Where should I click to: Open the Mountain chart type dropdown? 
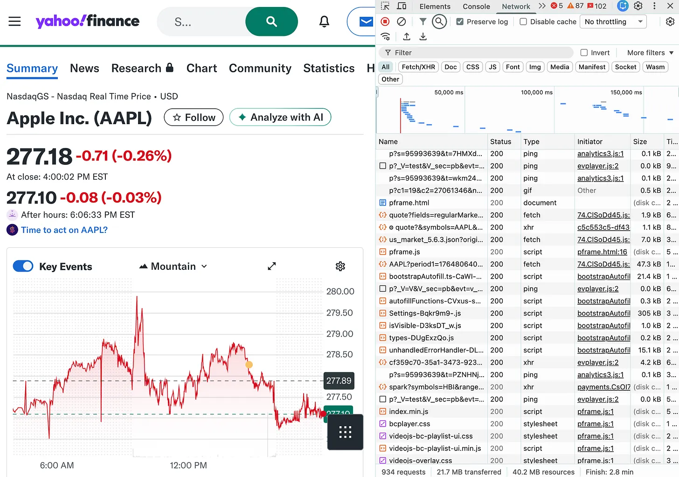[173, 266]
